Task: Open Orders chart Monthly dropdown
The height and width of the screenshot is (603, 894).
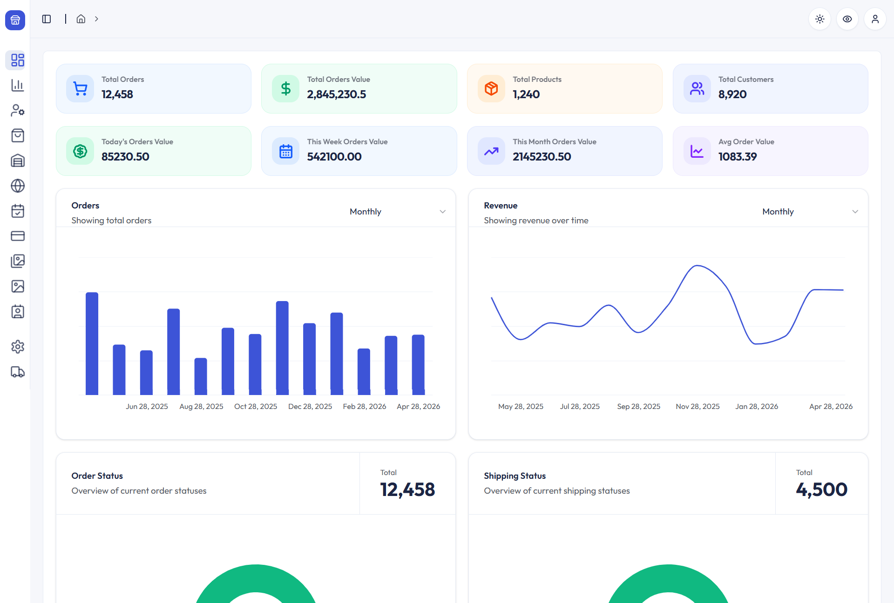Action: (397, 212)
